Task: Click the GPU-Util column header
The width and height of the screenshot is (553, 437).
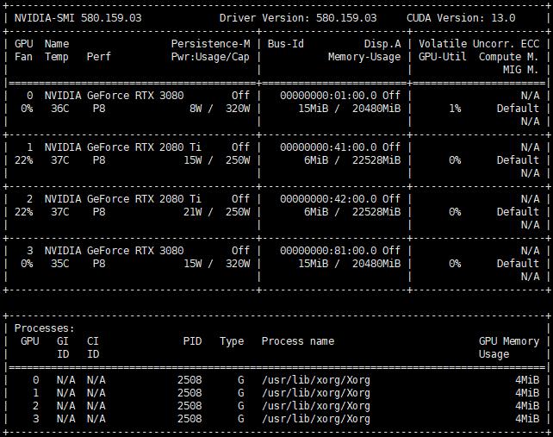Action: pos(442,57)
